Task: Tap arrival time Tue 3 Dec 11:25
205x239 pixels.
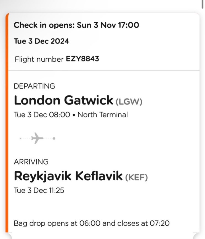Action: coord(39,191)
